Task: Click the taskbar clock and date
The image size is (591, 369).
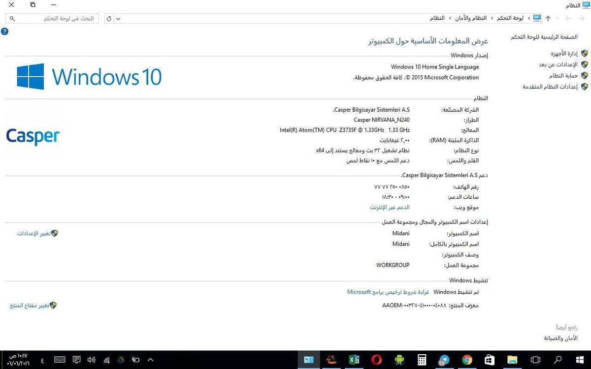Action: pyautogui.click(x=20, y=360)
